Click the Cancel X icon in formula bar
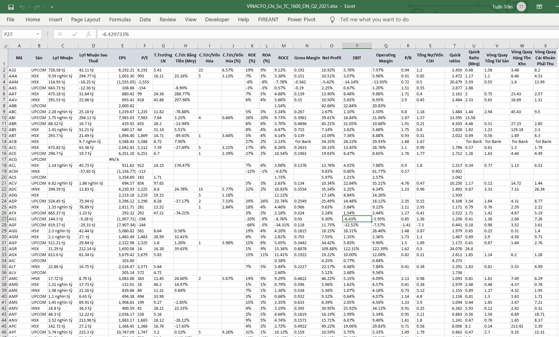559x337 pixels. click(x=60, y=34)
